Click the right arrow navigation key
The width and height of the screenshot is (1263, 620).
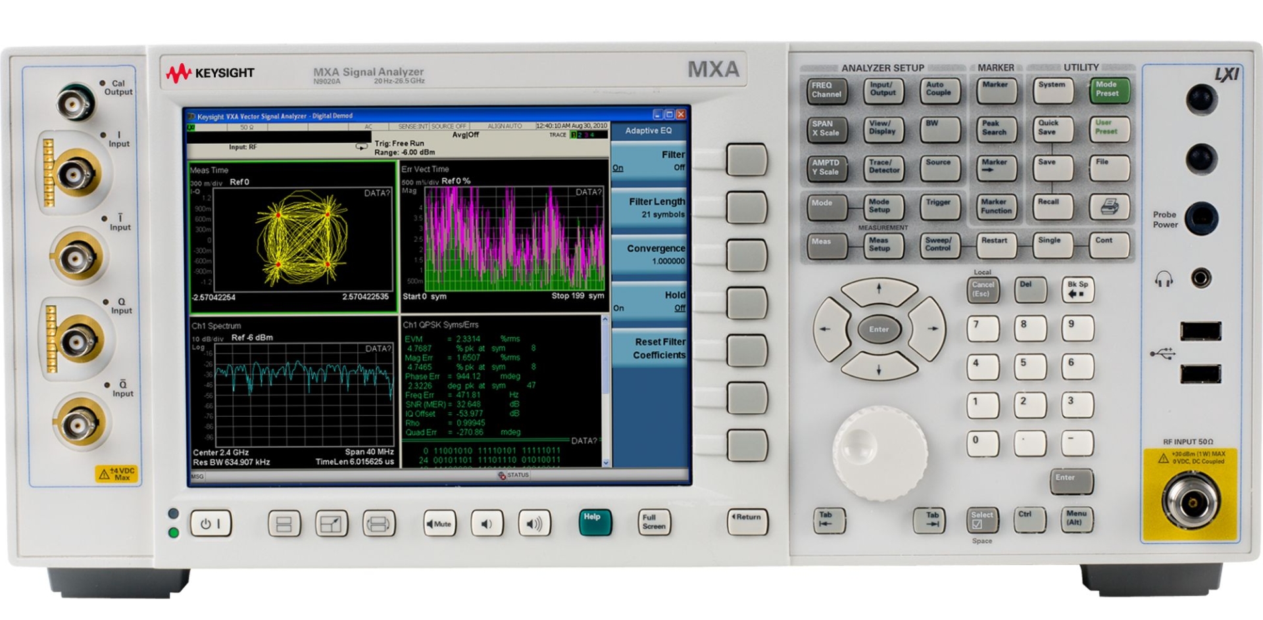coord(929,329)
